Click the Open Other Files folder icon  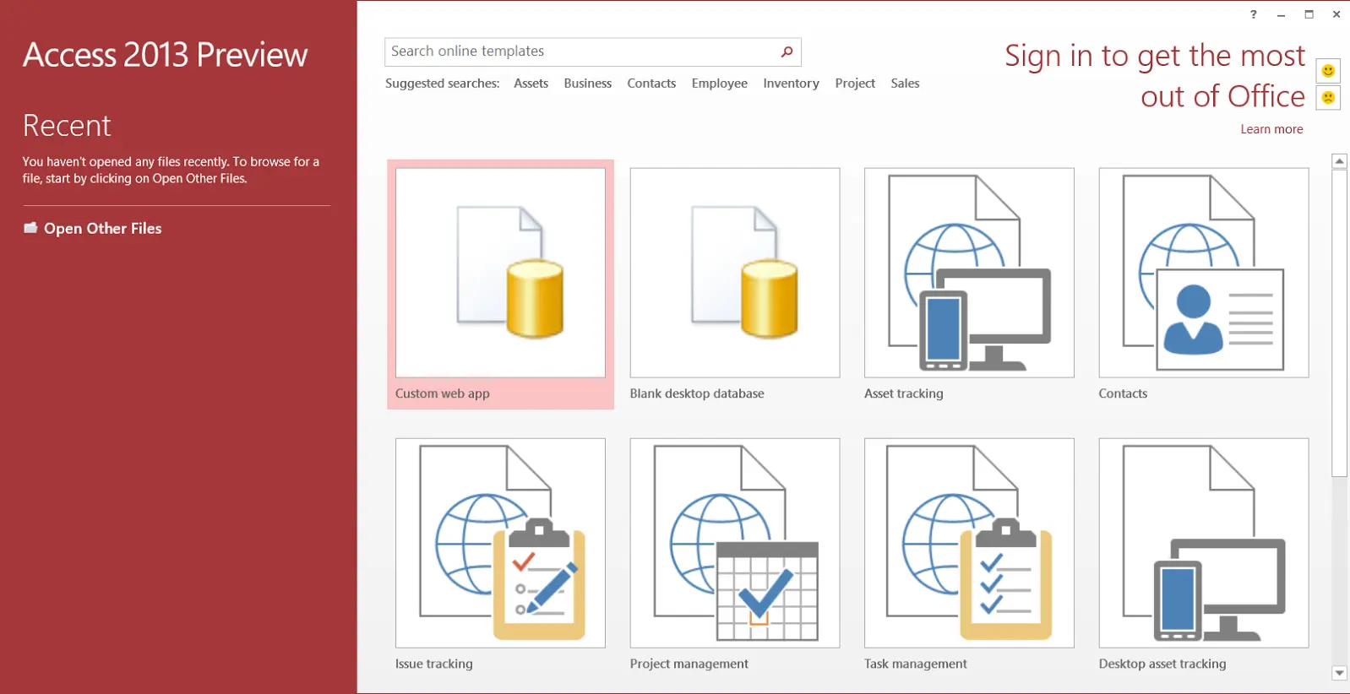click(30, 228)
